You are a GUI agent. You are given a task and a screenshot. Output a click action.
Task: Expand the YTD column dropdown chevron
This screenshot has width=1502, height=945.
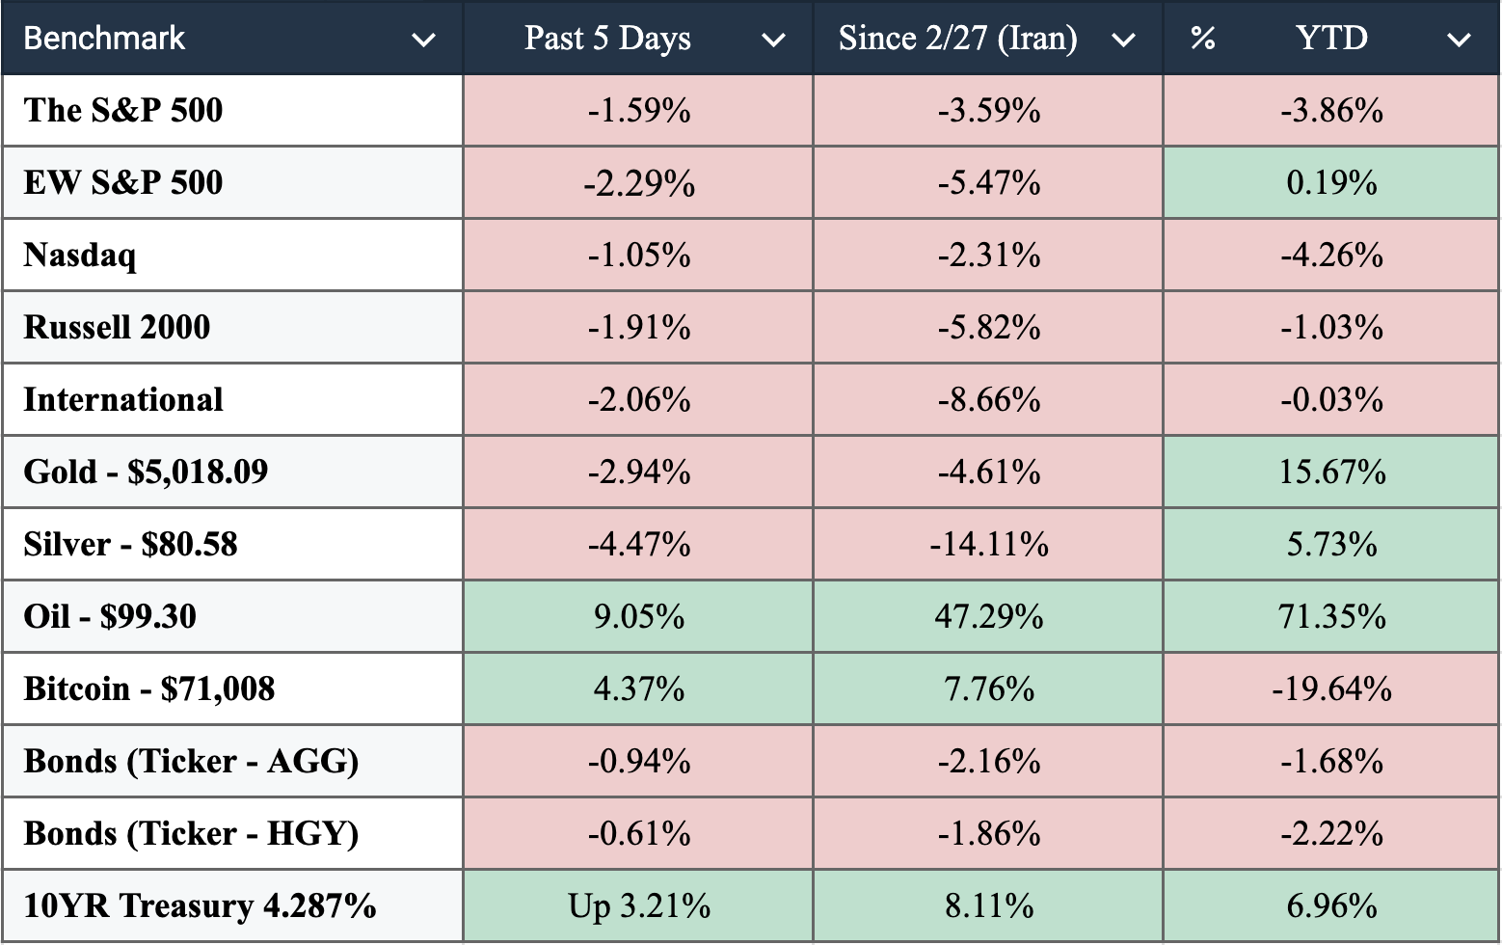click(x=1460, y=40)
